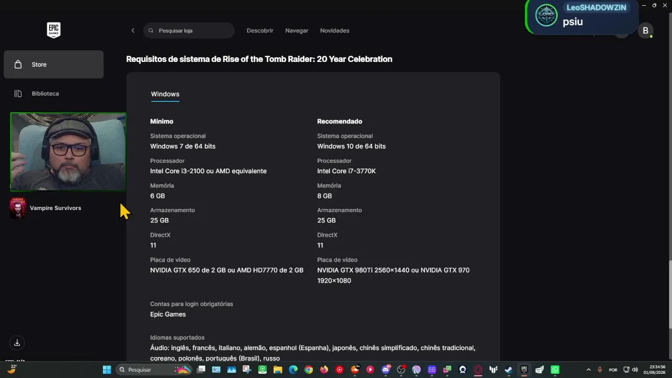
Task: Click the '6 GB' minimum memory value
Action: point(157,196)
